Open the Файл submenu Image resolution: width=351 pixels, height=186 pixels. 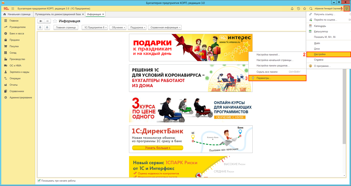coord(328,43)
